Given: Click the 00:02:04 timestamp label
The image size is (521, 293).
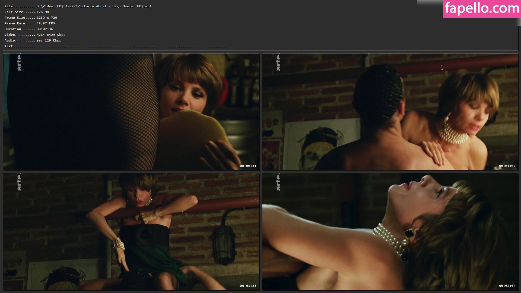Looking at the screenshot, I should coord(507,286).
